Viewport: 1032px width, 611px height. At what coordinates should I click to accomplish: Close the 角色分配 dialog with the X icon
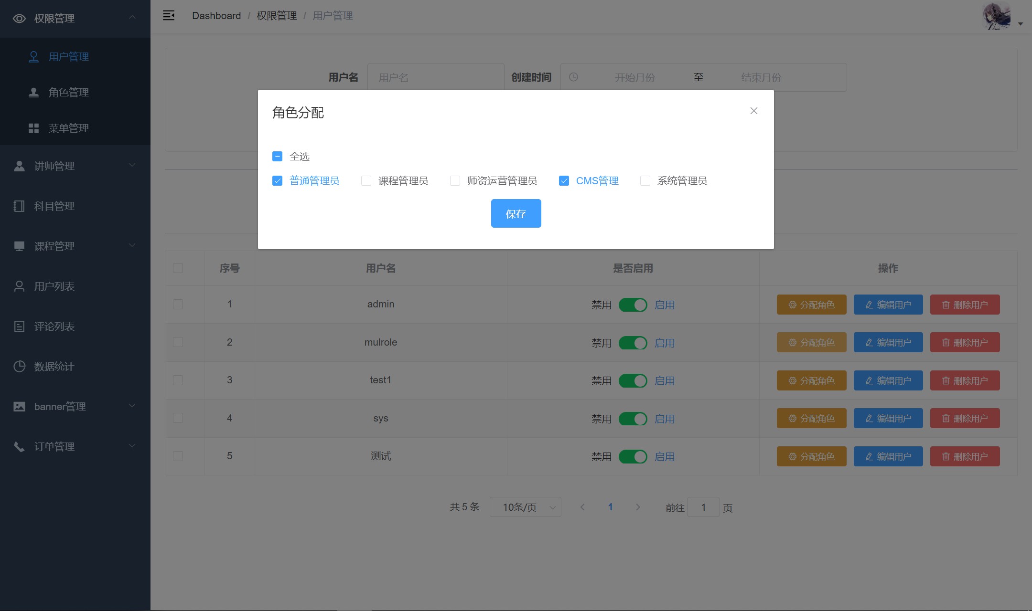[753, 111]
